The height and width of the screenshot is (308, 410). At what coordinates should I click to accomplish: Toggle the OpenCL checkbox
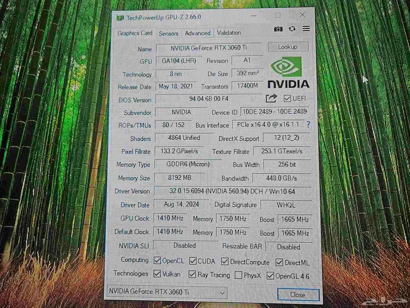[x=157, y=261]
